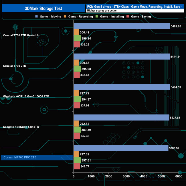The height and width of the screenshot is (186, 186).
Task: Select the 'Crucial T700 2TB Heatsink' label
Action: 21,35
